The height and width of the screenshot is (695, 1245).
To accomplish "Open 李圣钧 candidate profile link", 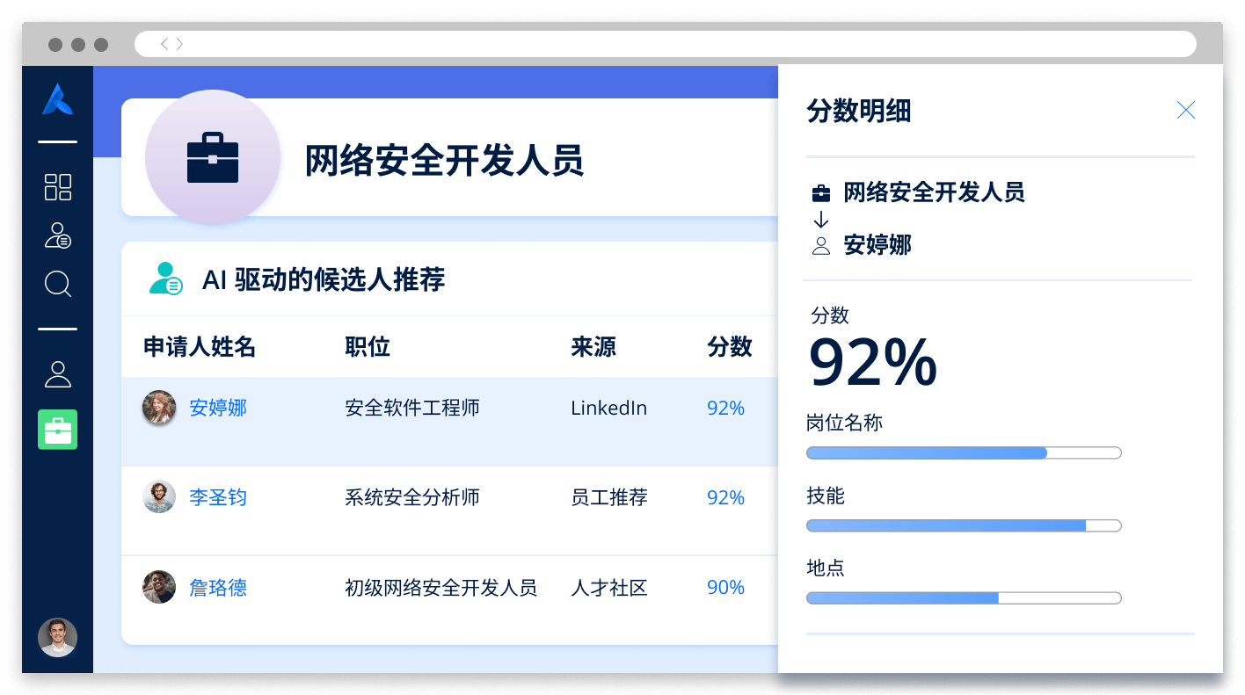I will click(218, 497).
